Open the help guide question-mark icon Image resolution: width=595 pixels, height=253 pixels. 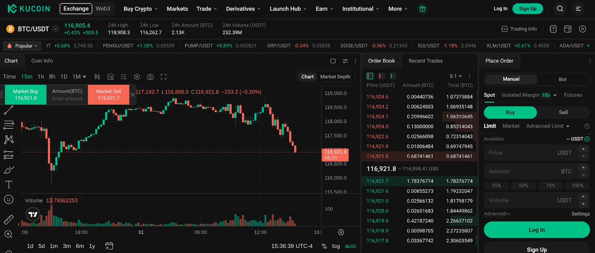coord(553,29)
